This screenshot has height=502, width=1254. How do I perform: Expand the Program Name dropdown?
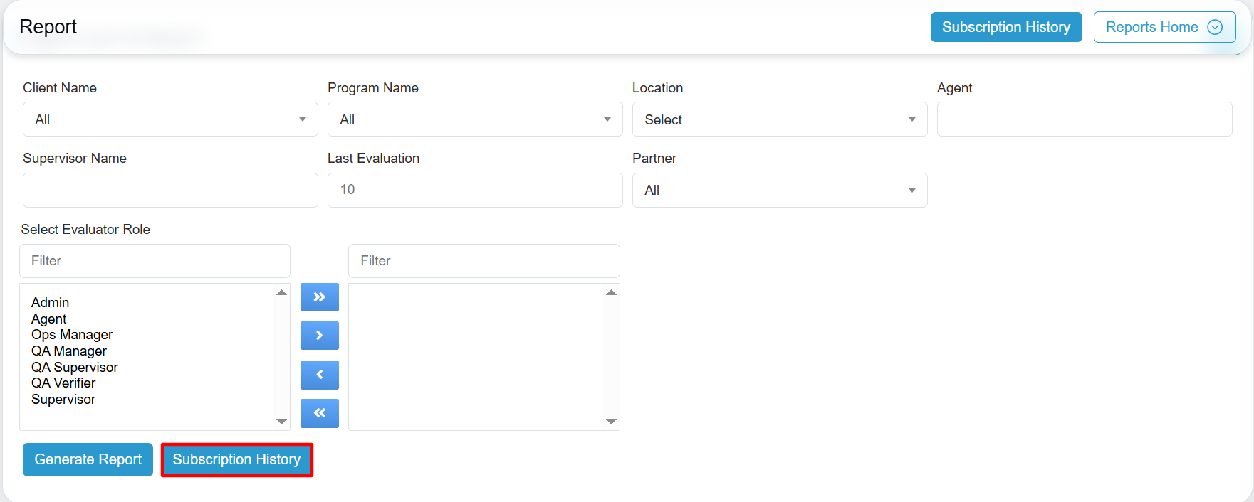coord(475,119)
